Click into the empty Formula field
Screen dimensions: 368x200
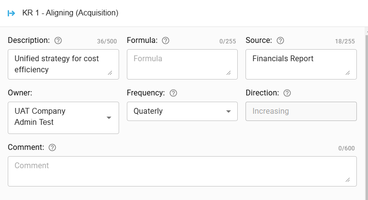point(182,64)
